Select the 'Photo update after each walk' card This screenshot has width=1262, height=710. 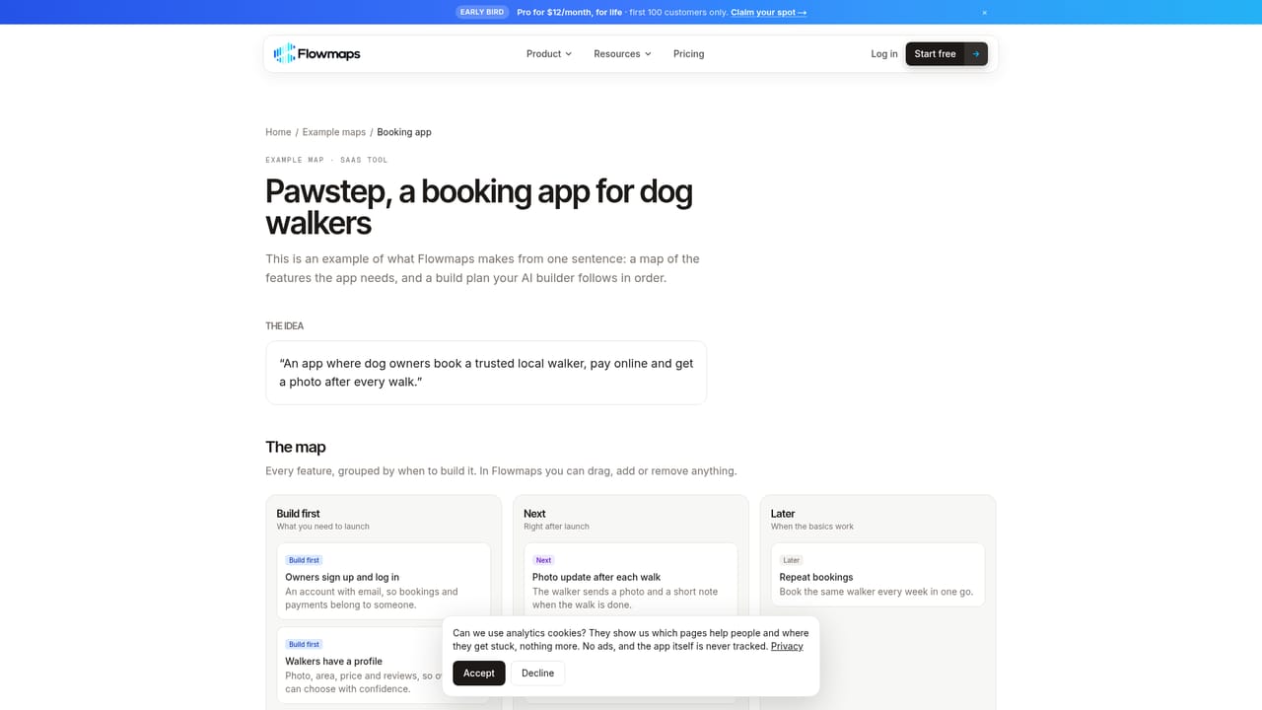(x=630, y=581)
